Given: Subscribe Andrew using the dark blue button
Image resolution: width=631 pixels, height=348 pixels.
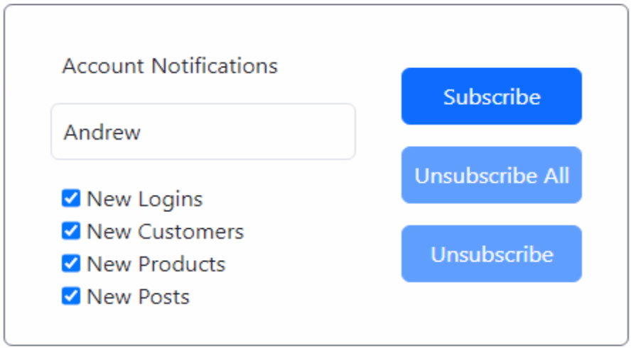Looking at the screenshot, I should [x=491, y=96].
